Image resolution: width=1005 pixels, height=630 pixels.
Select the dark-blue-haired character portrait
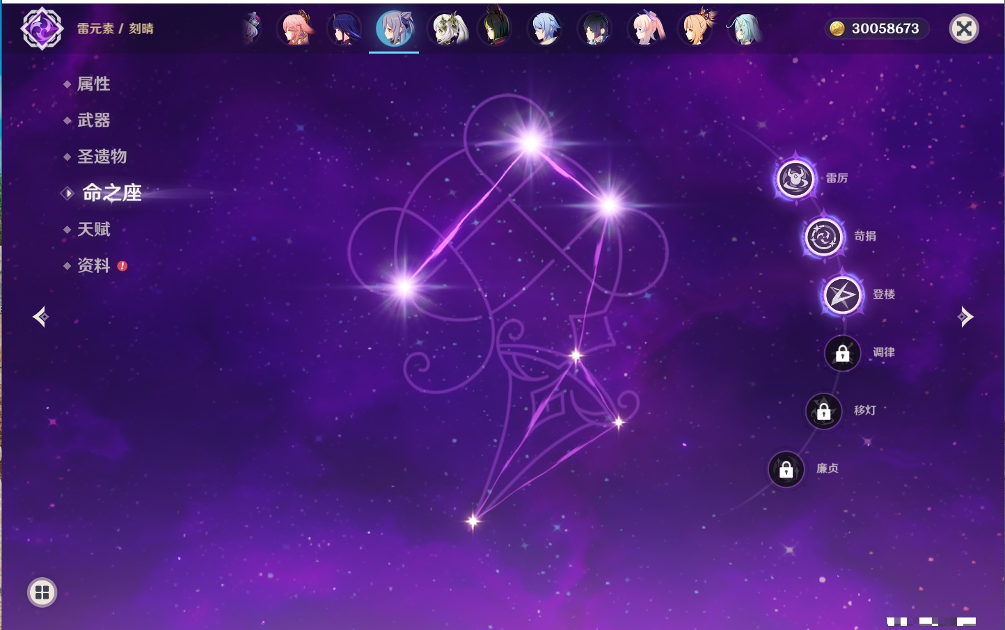pyautogui.click(x=345, y=29)
